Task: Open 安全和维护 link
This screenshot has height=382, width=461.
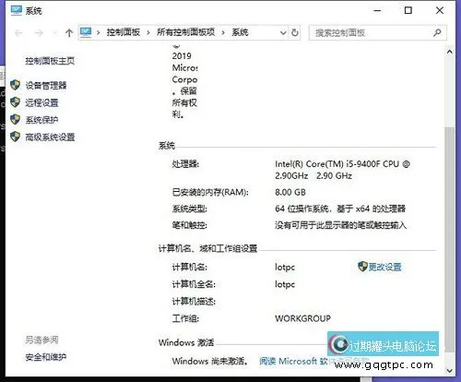Action: pos(46,357)
